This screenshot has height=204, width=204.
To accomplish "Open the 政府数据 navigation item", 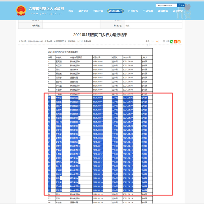I will pyautogui.click(x=163, y=11).
